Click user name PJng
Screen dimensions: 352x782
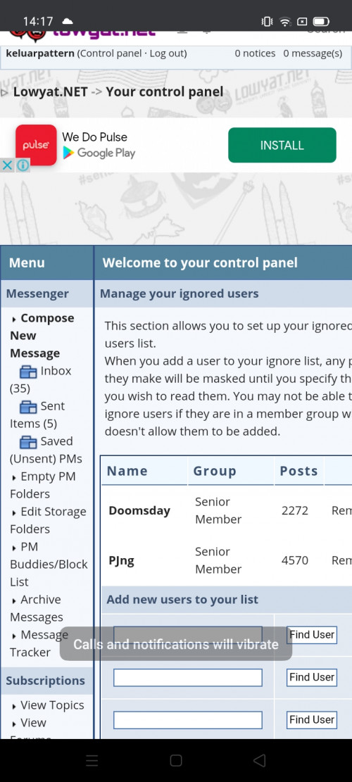121,560
